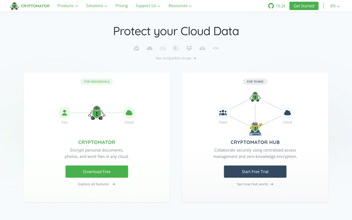Click the top robot in Hub diagram

point(255,97)
